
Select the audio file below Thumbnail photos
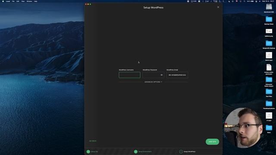(269, 117)
